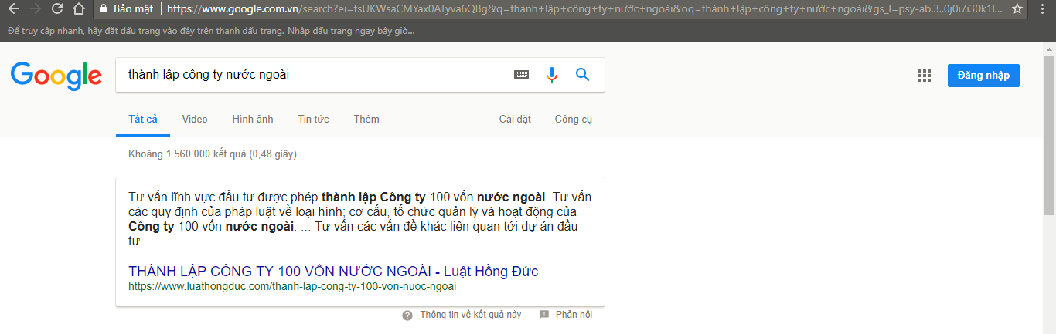Open the Google apps grid
Viewport: 1056px width, 334px height.
(x=924, y=76)
